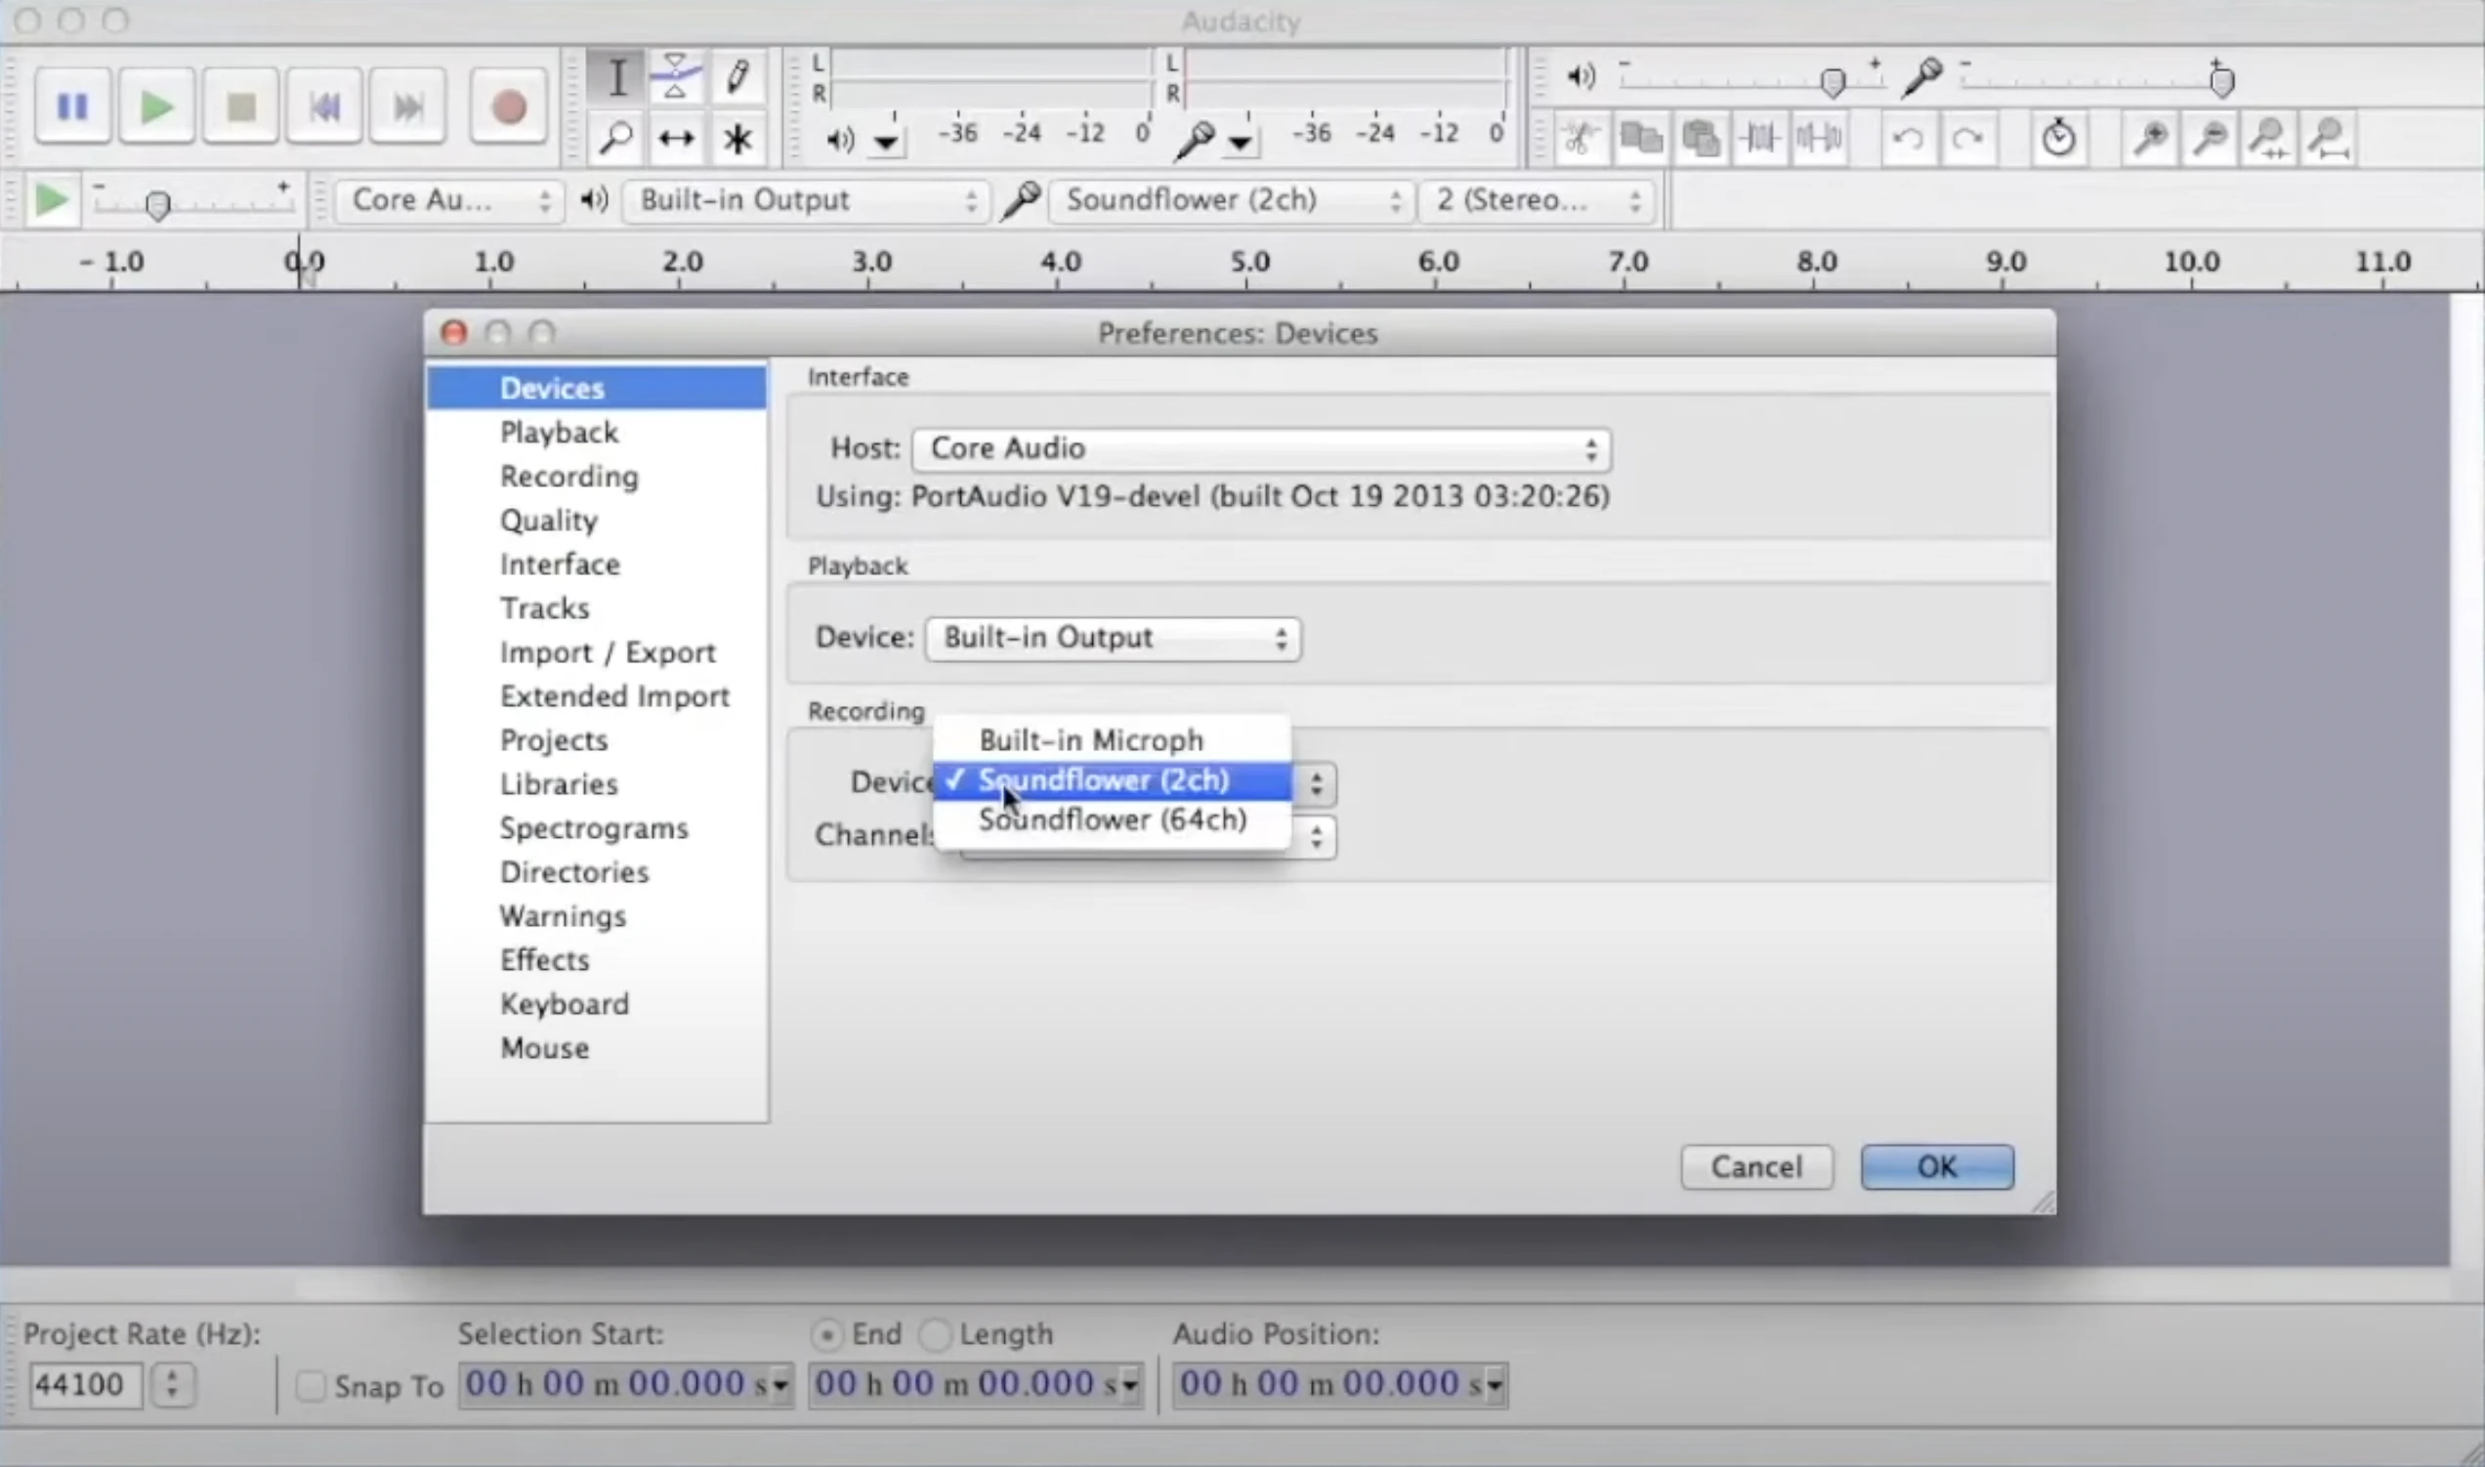Choose Soundflower (64ch) from the list
Screen dimensions: 2485x1467
pos(1112,820)
